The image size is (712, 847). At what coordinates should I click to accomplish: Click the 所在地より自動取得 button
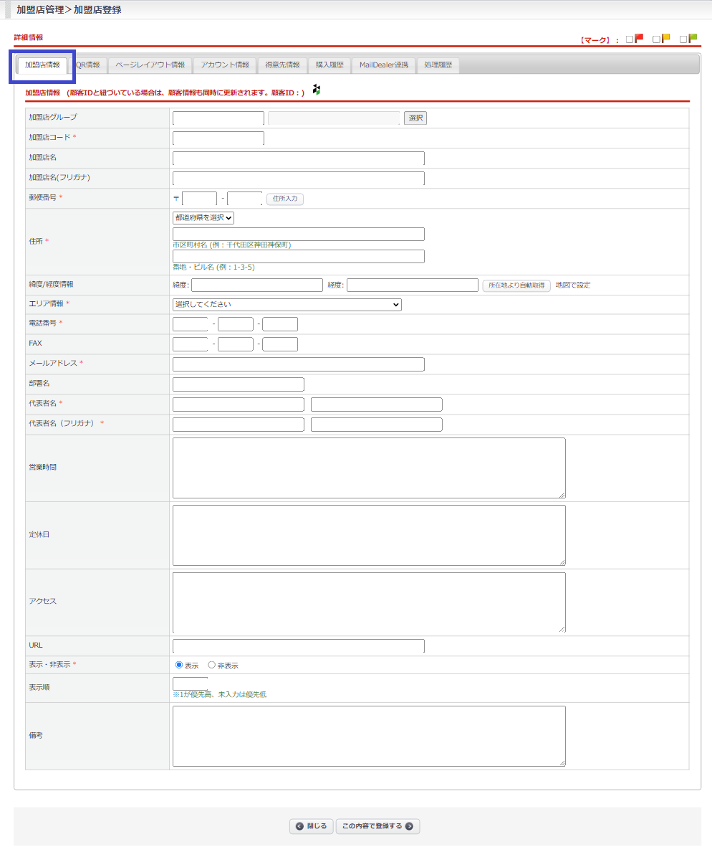(516, 285)
